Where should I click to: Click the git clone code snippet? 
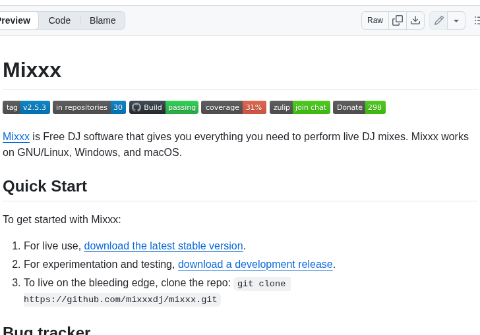click(x=262, y=284)
